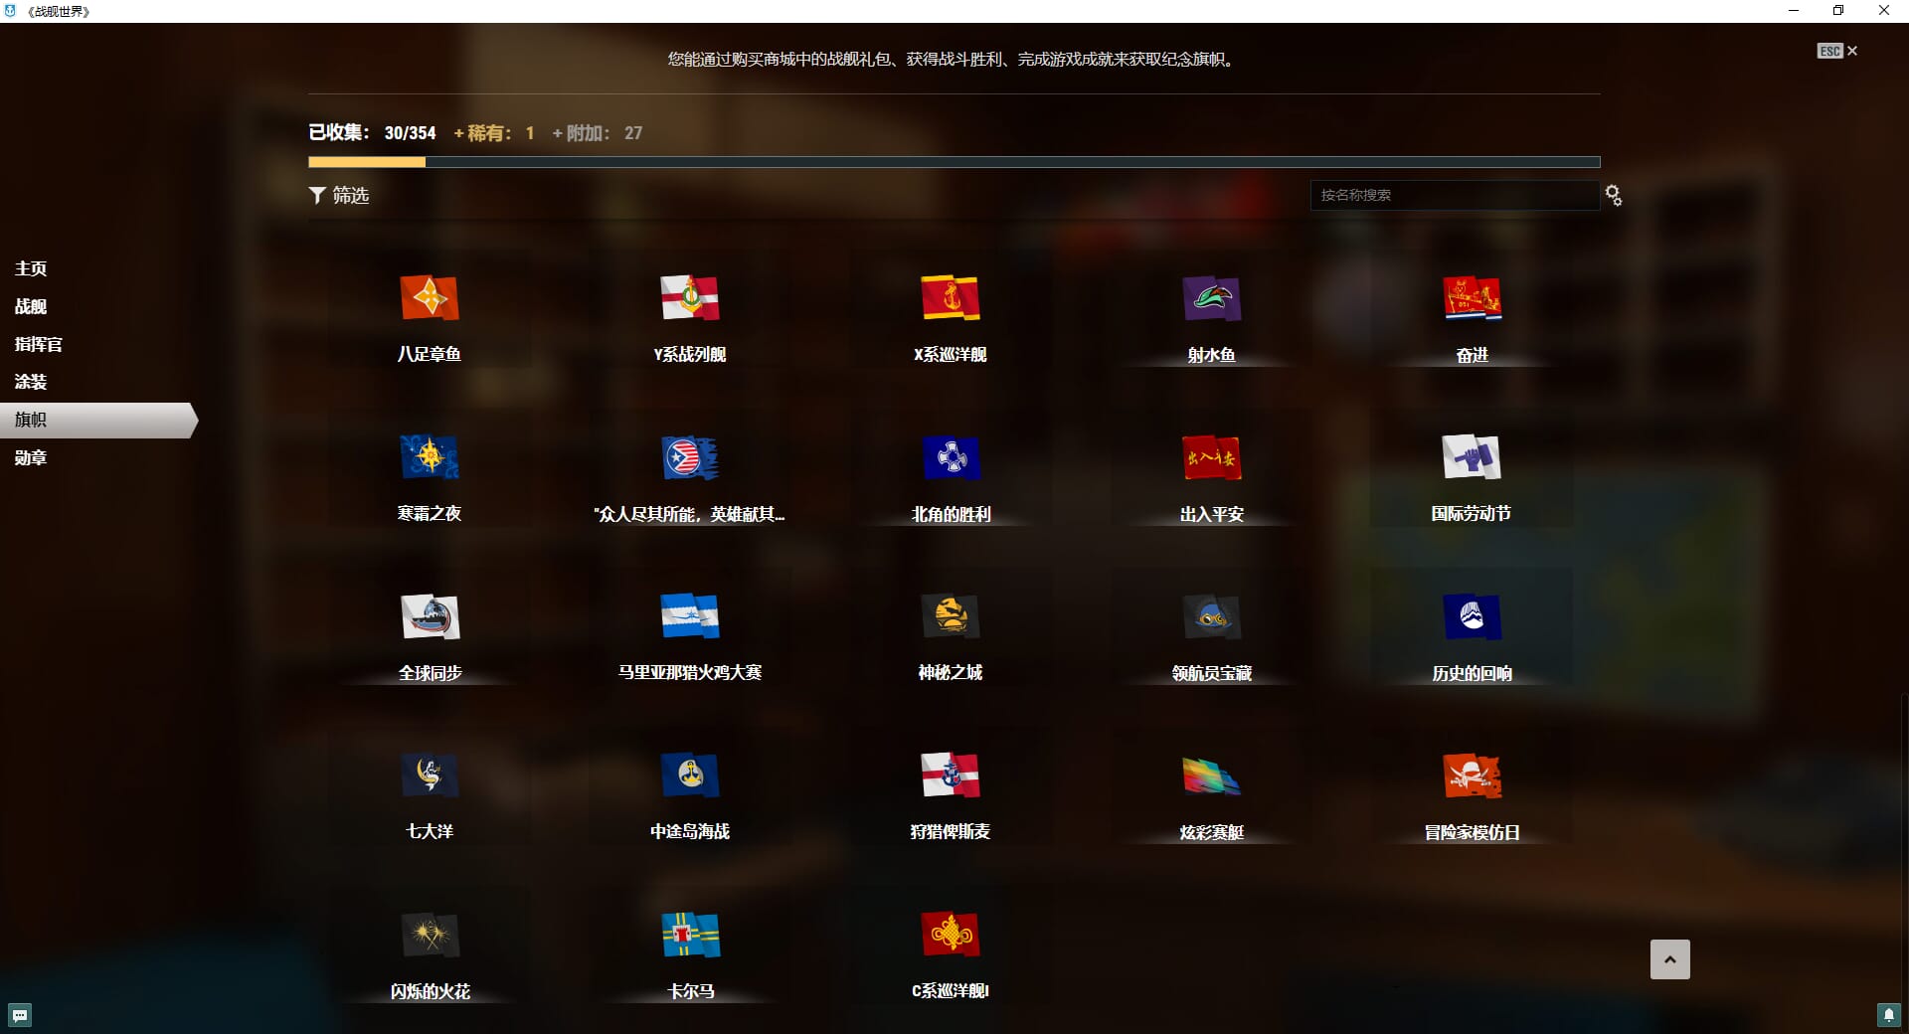Select the 冒险家模仿日 pirate flag

(x=1471, y=776)
